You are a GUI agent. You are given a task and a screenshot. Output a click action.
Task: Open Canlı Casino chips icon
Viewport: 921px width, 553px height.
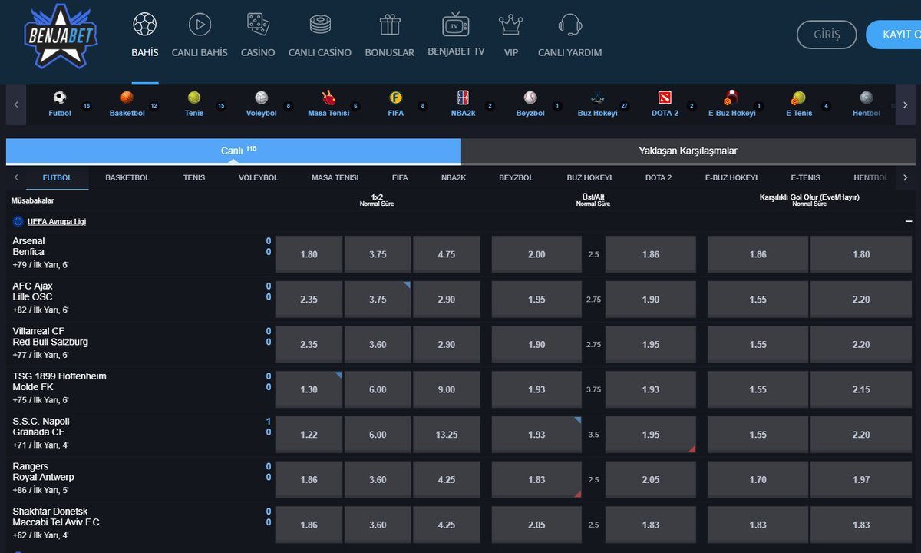[x=320, y=25]
